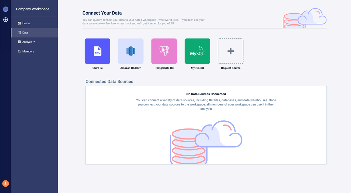Open the Home menu item
Image resolution: width=351 pixels, height=193 pixels.
point(34,23)
